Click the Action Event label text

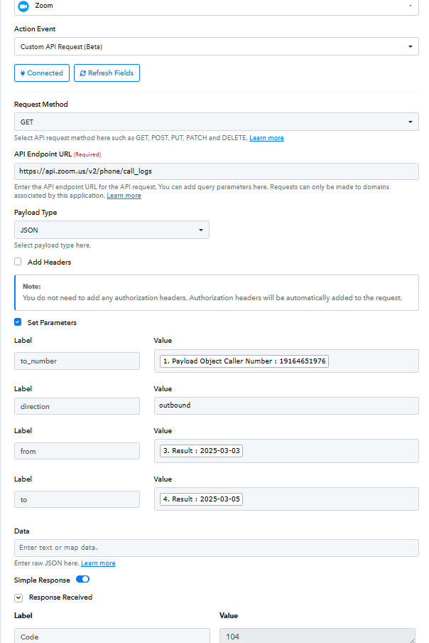pos(35,28)
